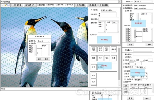Click the new file icon in toolbar

[3, 5]
